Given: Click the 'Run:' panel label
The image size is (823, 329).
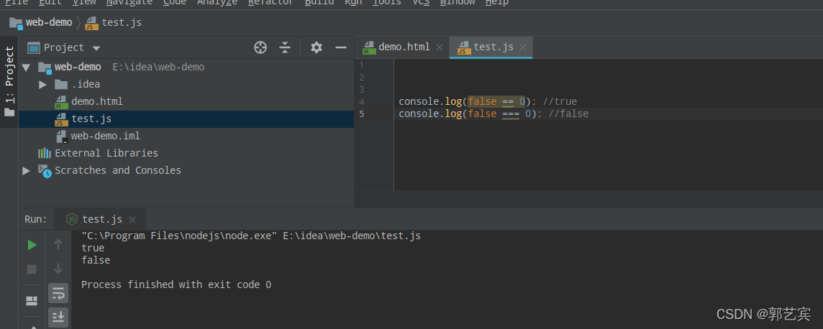Looking at the screenshot, I should click(36, 219).
